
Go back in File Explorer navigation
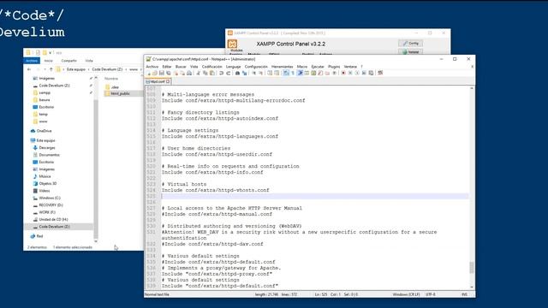pyautogui.click(x=29, y=69)
